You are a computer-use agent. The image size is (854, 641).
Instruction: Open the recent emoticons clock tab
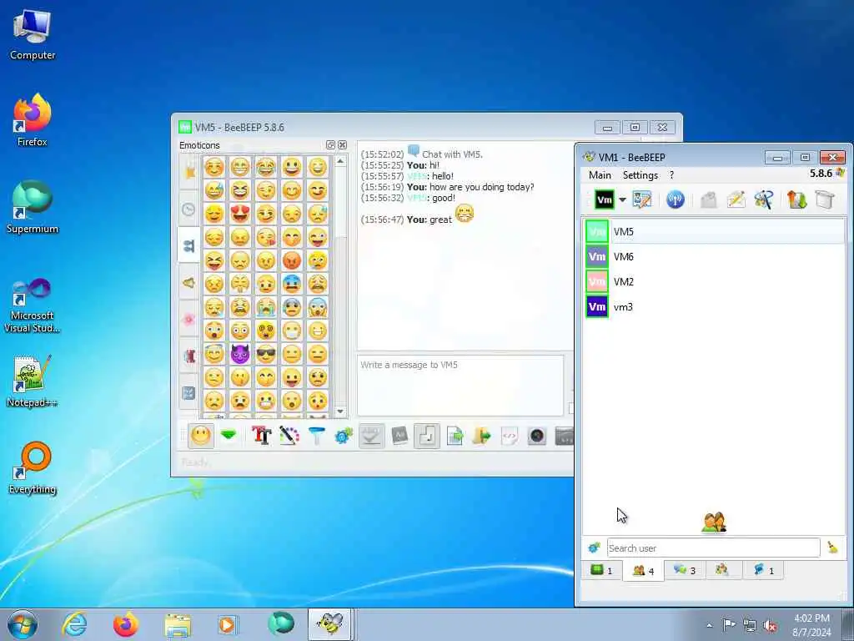point(188,209)
